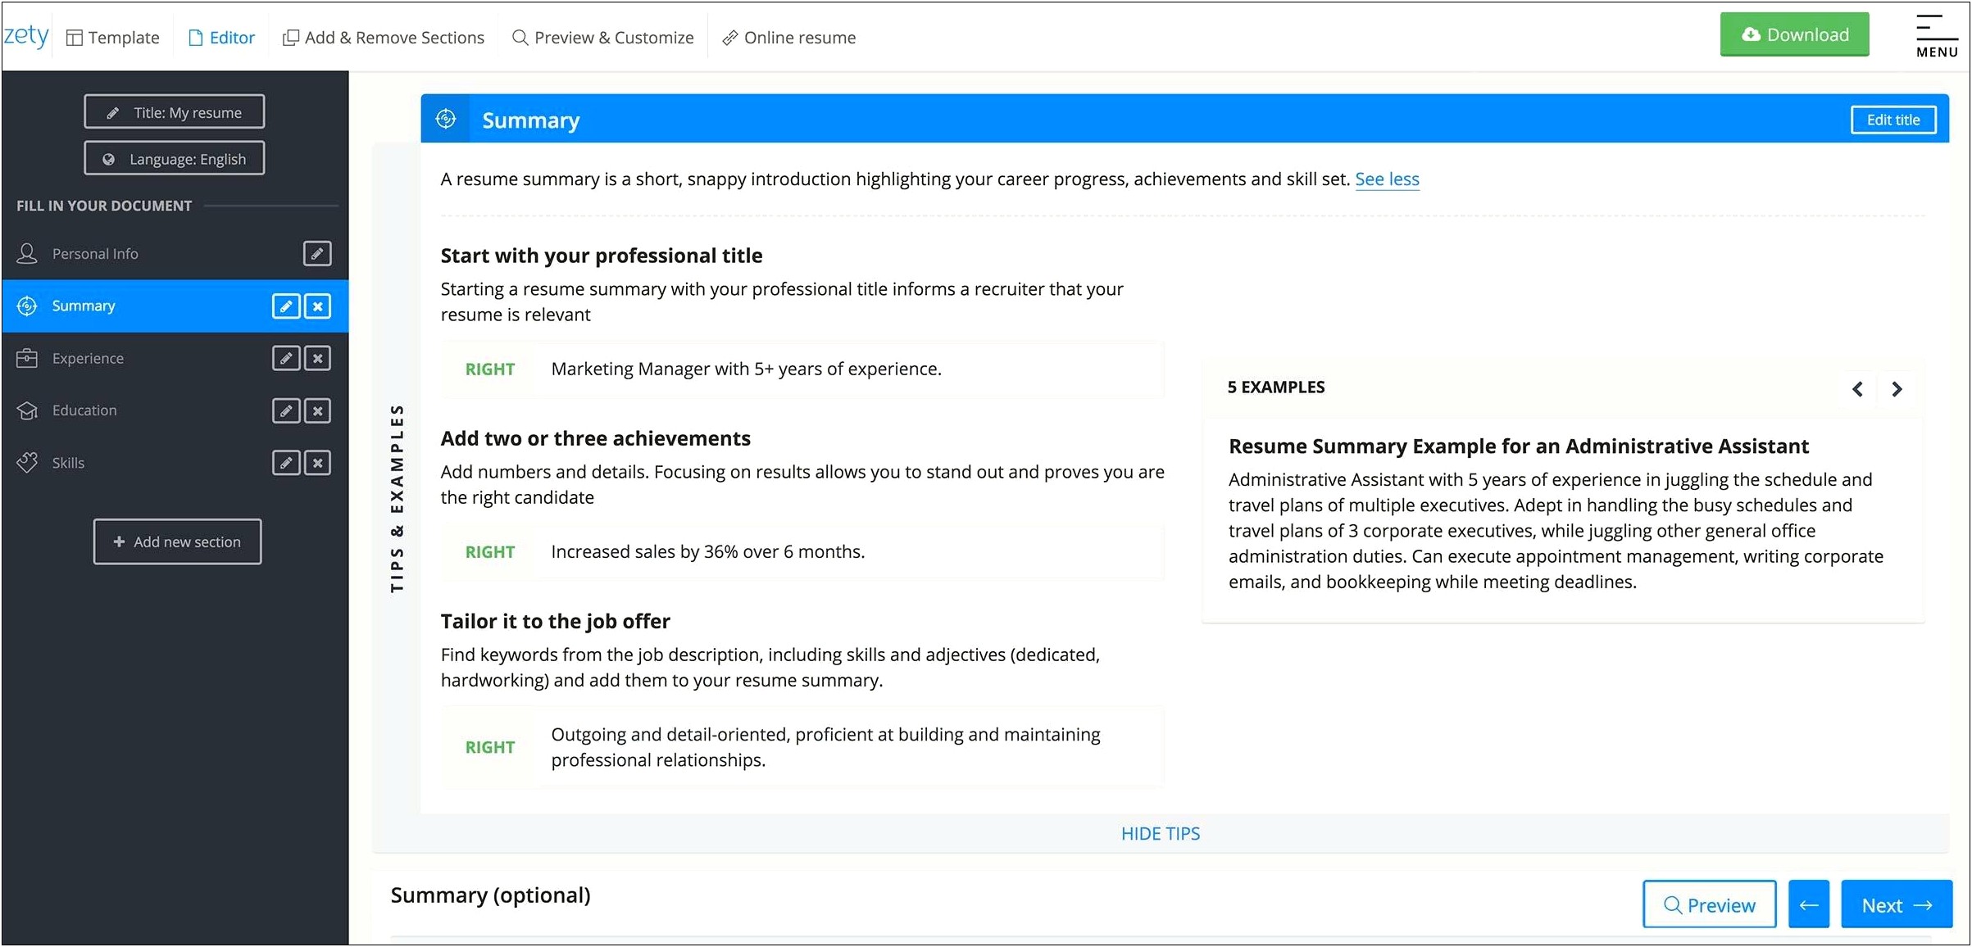This screenshot has width=1972, height=947.
Task: Click the Skills edit pencil icon
Action: coord(287,461)
